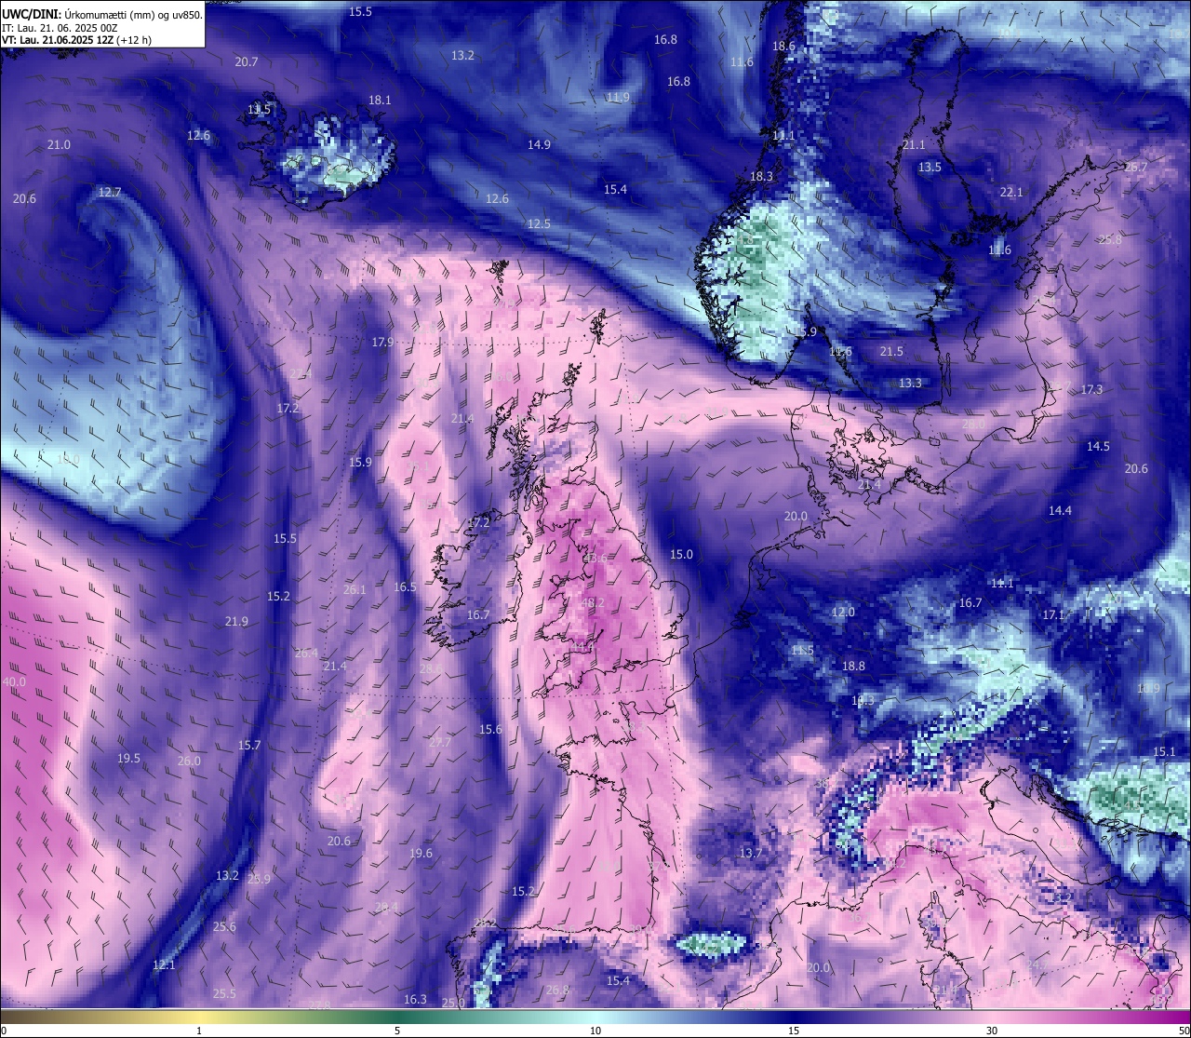This screenshot has width=1191, height=1038.
Task: Click the 26.0 value in the lower left
Action: pos(189,761)
